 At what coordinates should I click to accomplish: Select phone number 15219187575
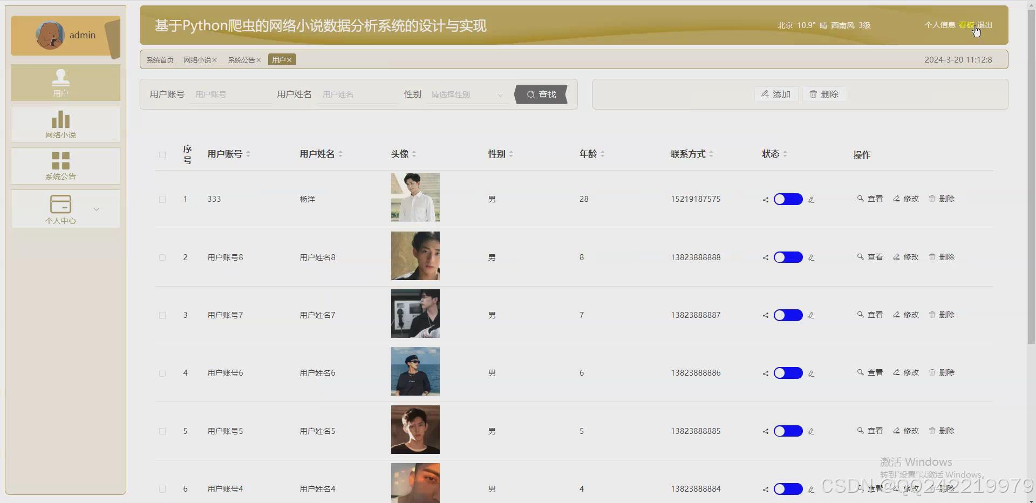(696, 199)
